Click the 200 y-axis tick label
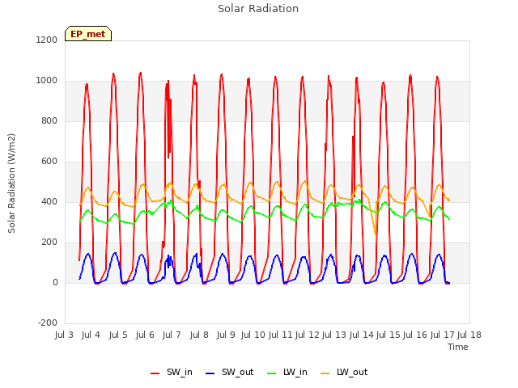 [49, 242]
